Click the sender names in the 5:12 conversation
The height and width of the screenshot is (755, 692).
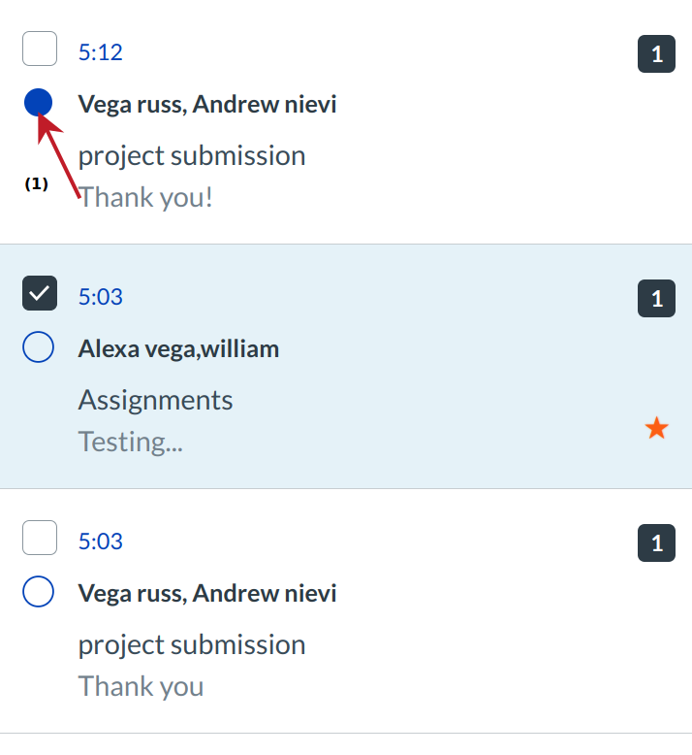click(207, 104)
